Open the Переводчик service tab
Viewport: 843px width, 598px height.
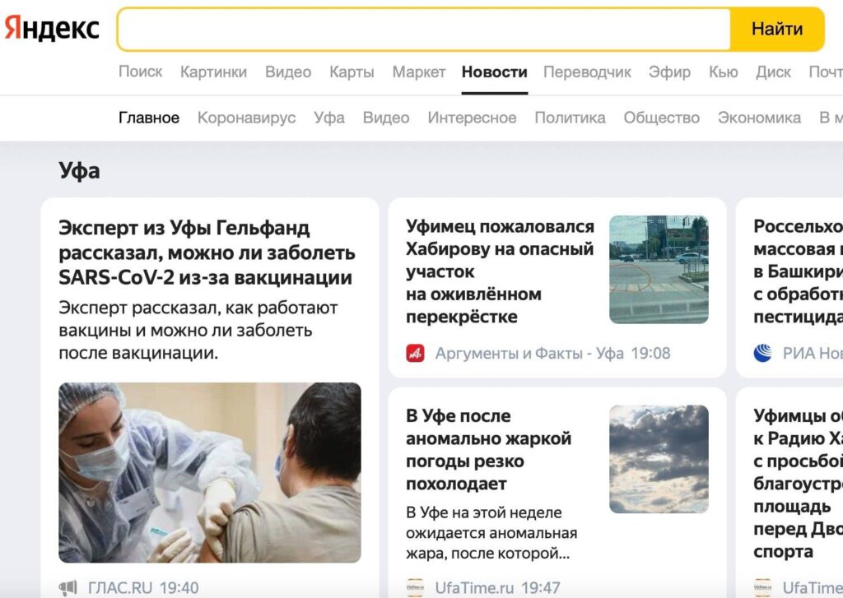click(587, 72)
